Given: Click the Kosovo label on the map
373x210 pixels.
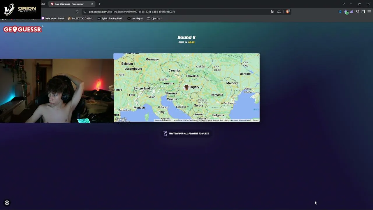Looking at the screenshot, I should pos(199,114).
